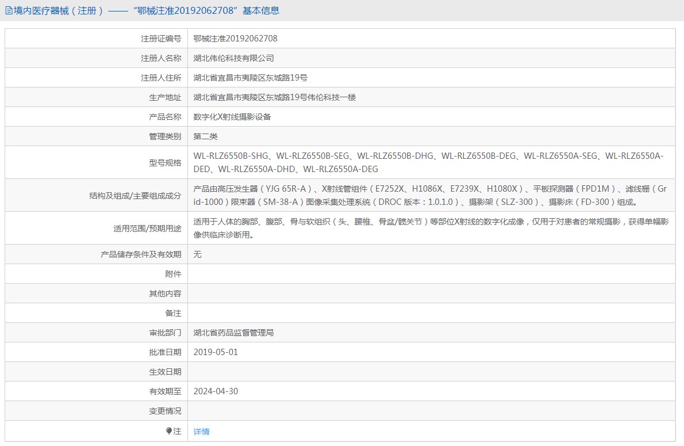Click approval department 湖北省药品监督管理局

click(233, 333)
